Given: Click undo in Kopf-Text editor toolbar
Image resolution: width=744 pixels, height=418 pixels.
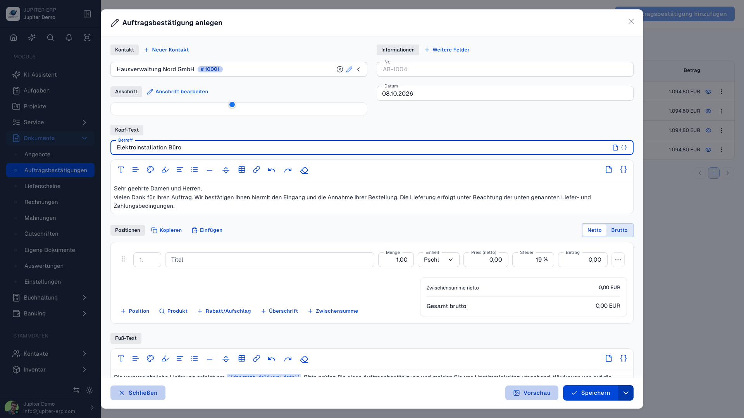Looking at the screenshot, I should tap(272, 170).
